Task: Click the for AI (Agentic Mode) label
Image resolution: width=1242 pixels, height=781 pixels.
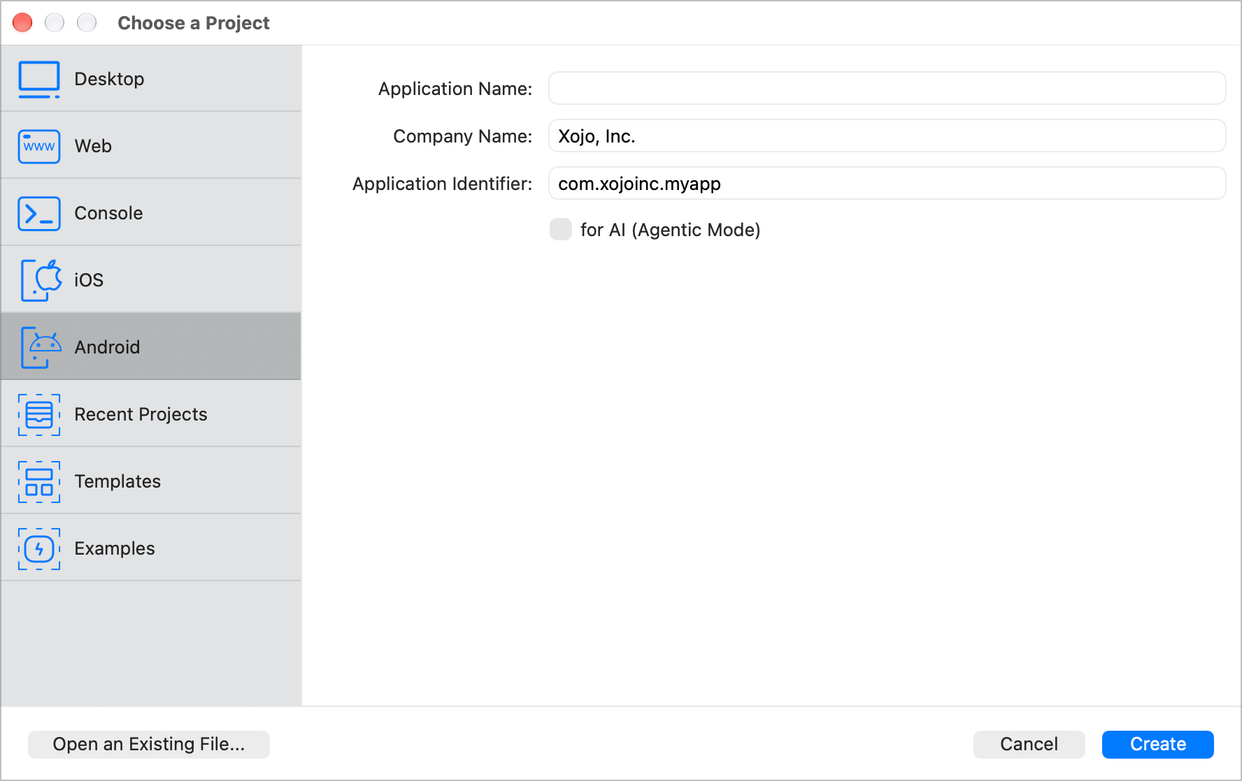Action: (x=670, y=230)
